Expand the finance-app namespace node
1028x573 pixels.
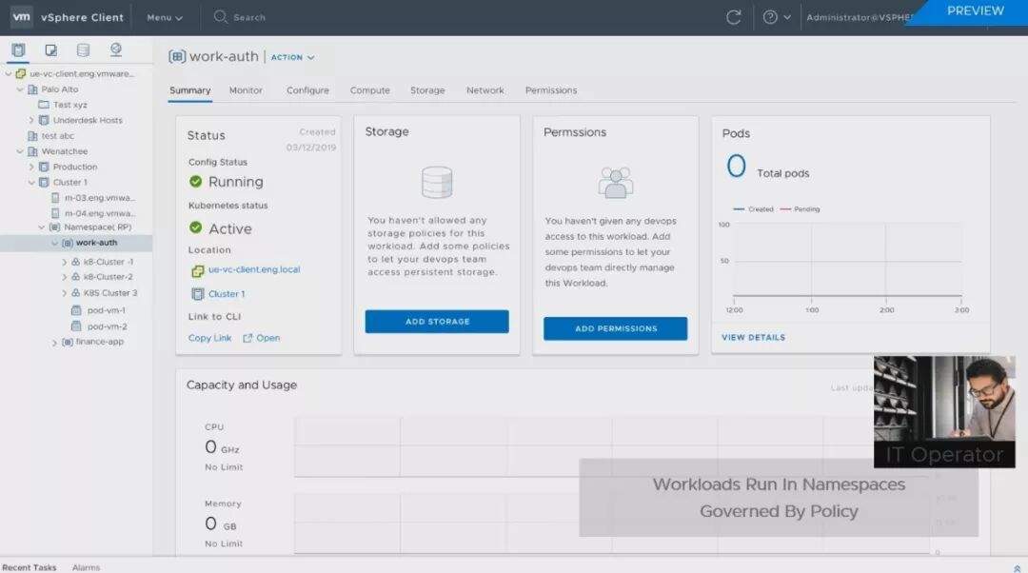[x=54, y=343]
